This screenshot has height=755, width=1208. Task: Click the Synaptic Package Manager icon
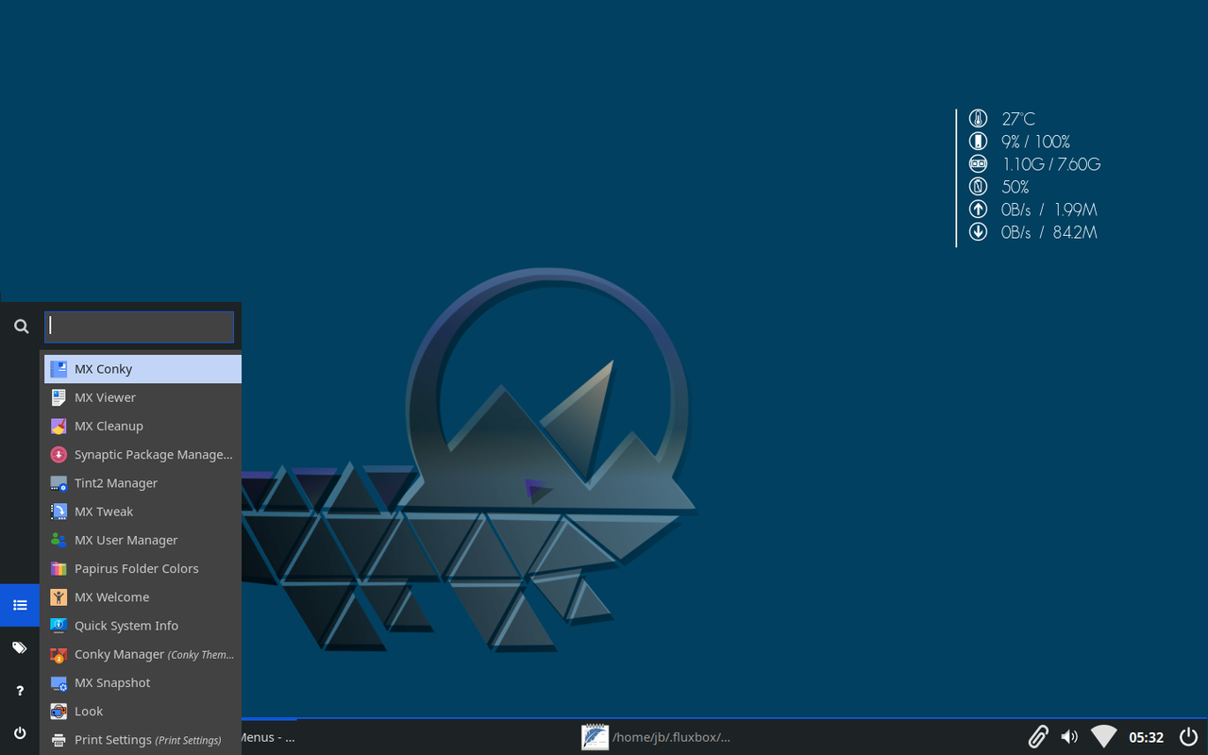point(59,455)
